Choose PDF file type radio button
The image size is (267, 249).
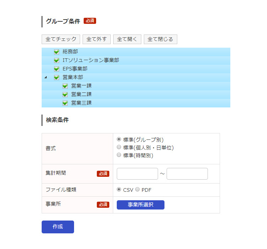(x=137, y=190)
